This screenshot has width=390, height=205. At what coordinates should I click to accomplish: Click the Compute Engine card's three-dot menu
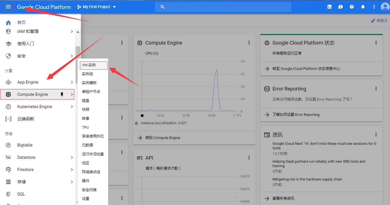249,43
